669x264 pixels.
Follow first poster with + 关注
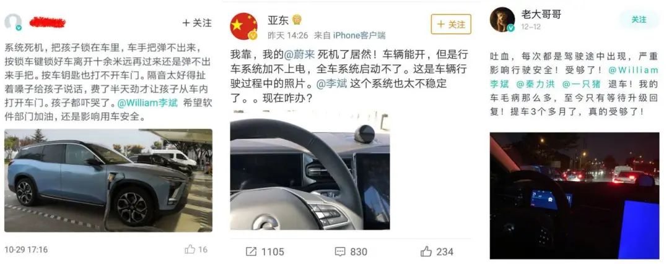pyautogui.click(x=197, y=23)
